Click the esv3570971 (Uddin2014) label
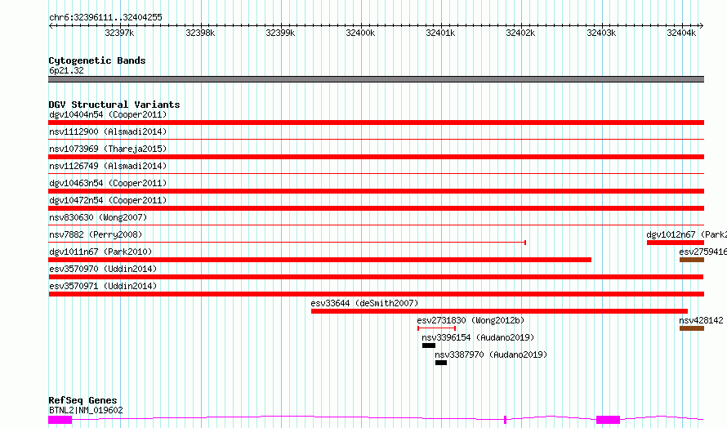 point(103,286)
